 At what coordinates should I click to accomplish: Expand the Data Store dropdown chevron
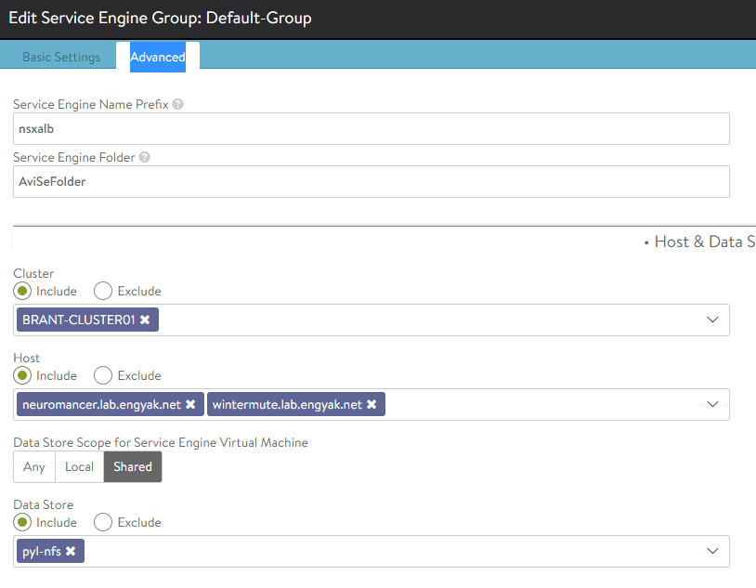point(712,551)
